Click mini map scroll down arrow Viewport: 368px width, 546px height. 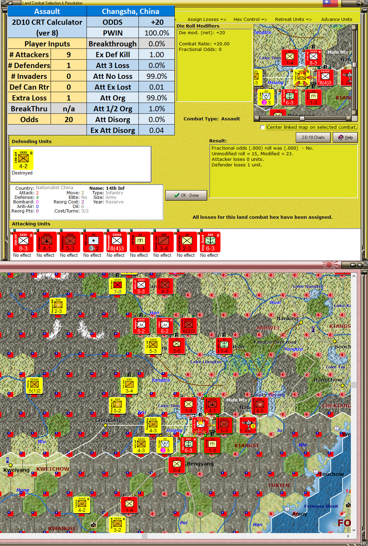coord(354,113)
